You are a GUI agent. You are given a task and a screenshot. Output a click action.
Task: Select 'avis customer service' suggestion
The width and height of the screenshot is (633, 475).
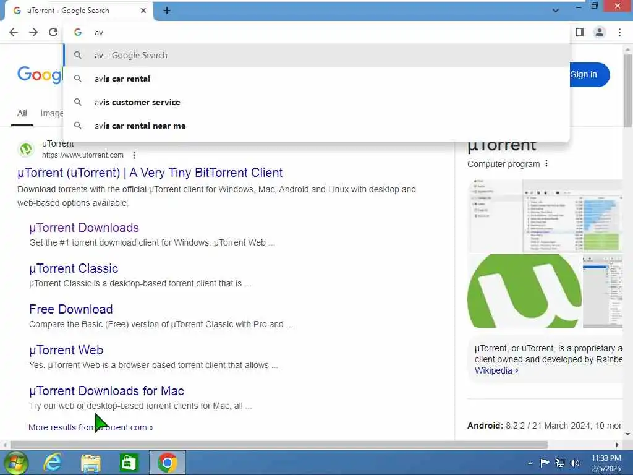pyautogui.click(x=317, y=102)
